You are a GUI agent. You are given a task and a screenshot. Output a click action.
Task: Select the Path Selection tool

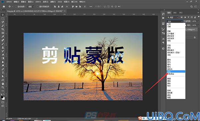3,76
